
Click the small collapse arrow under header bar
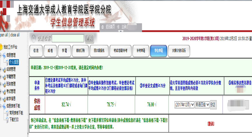pyautogui.click(x=121, y=31)
